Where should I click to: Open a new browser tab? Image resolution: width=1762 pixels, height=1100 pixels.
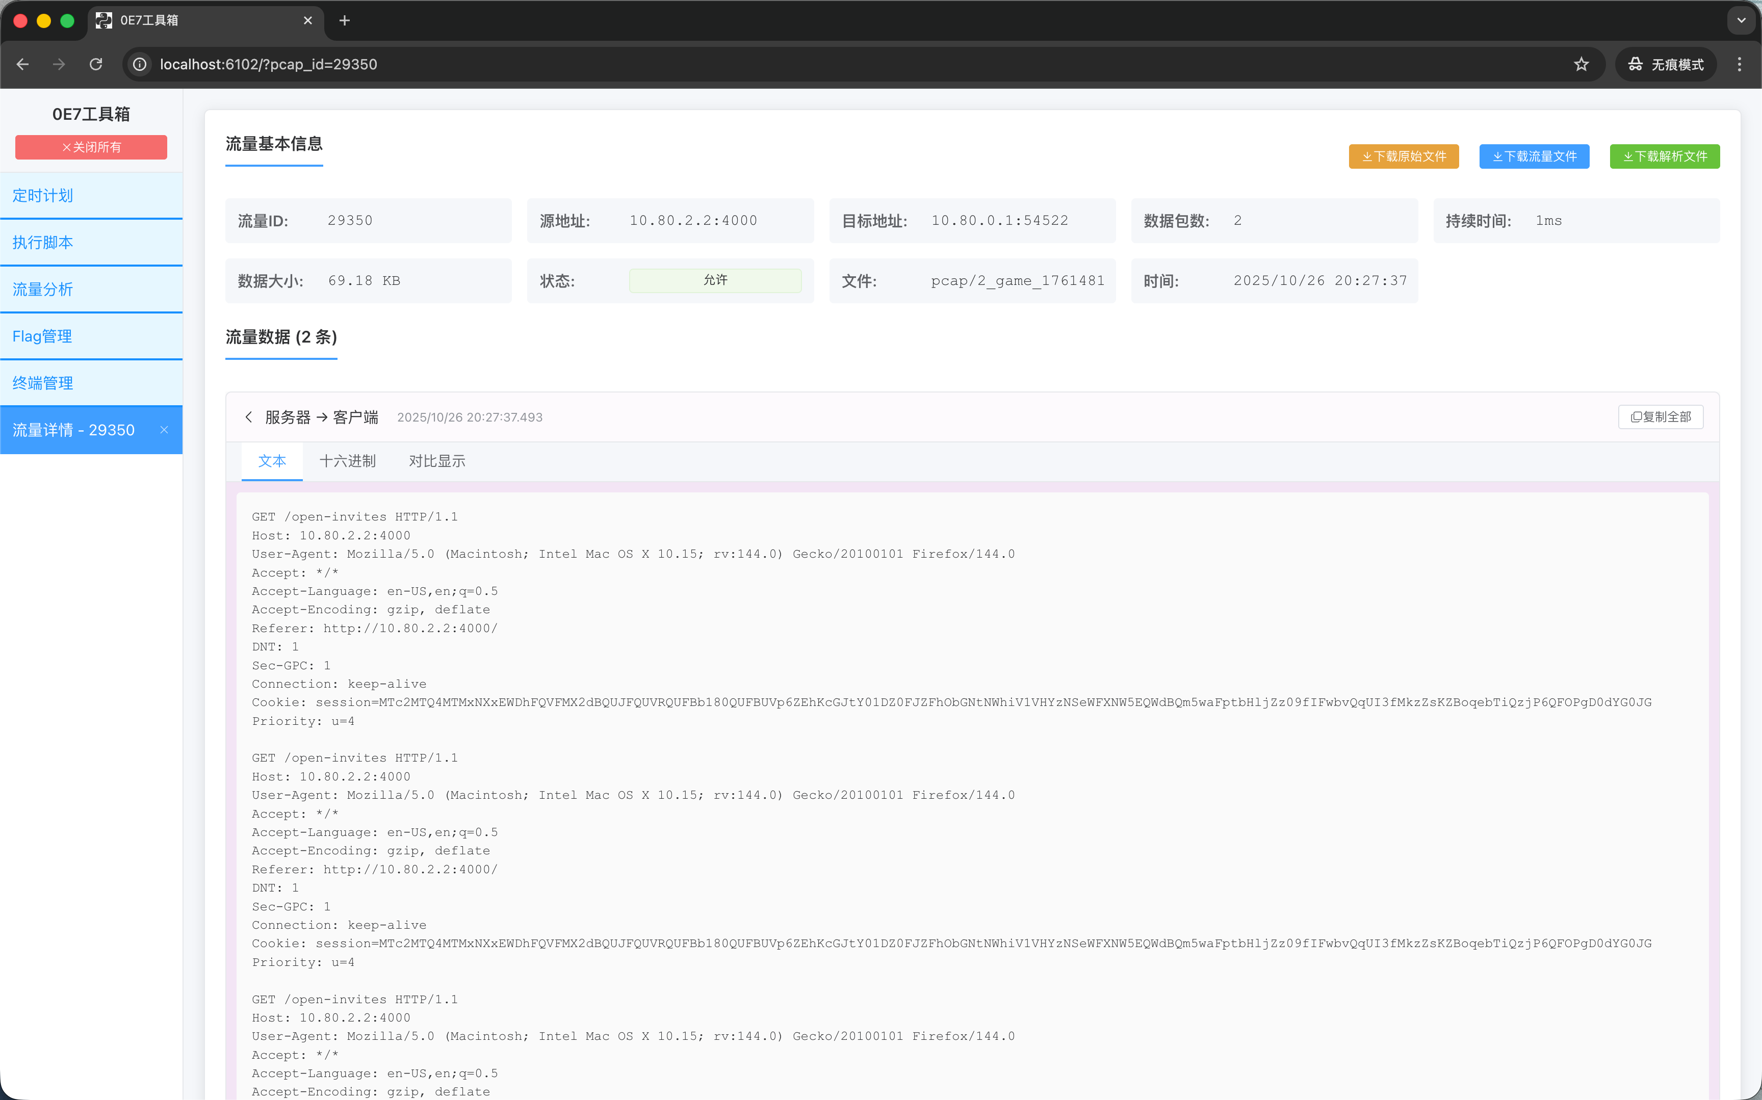click(x=345, y=20)
